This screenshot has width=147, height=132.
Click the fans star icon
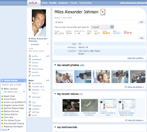click(95, 33)
